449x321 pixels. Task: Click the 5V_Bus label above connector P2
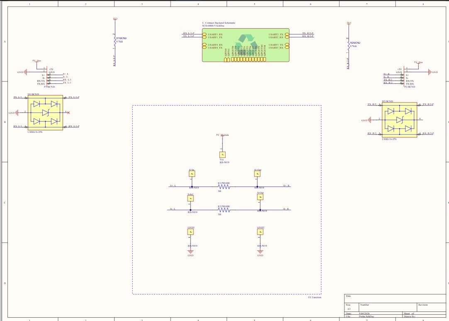(418, 62)
